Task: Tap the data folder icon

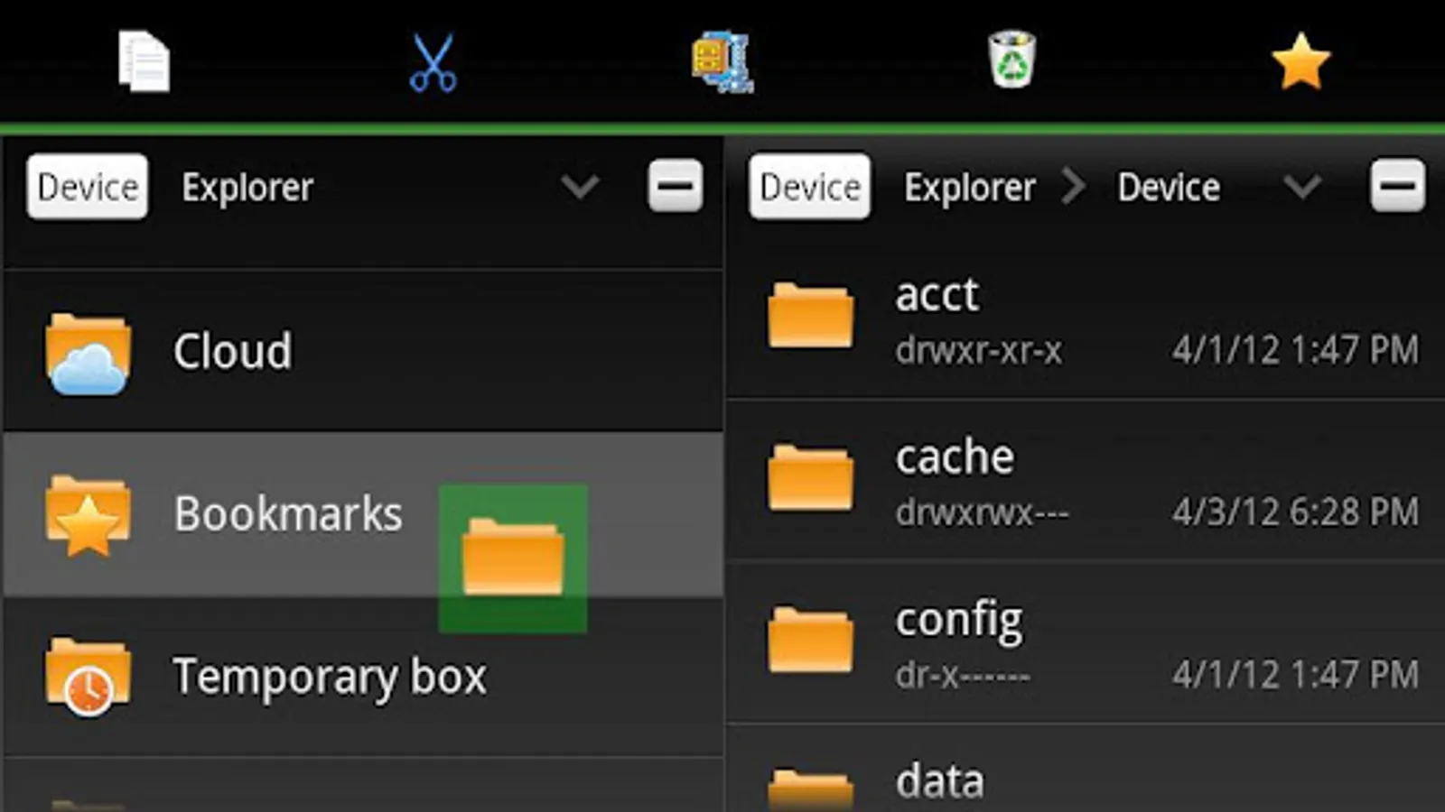Action: pos(810,789)
